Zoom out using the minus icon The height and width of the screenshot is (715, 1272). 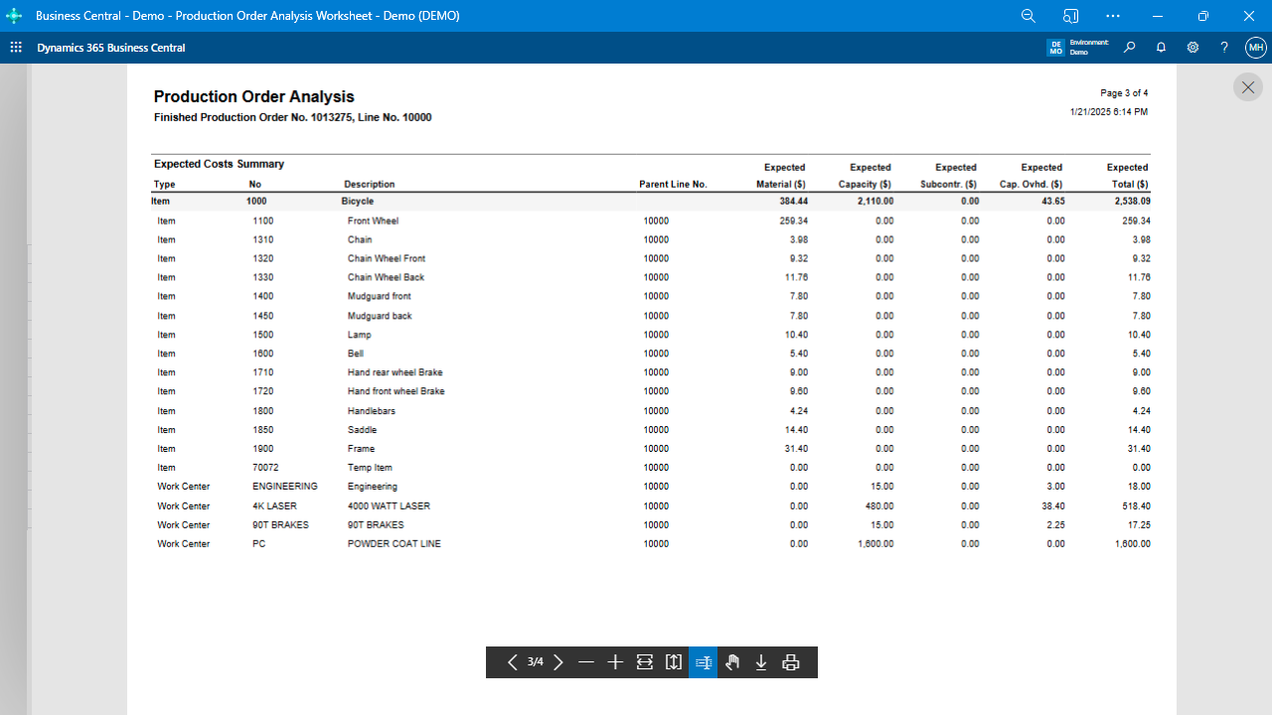[586, 662]
